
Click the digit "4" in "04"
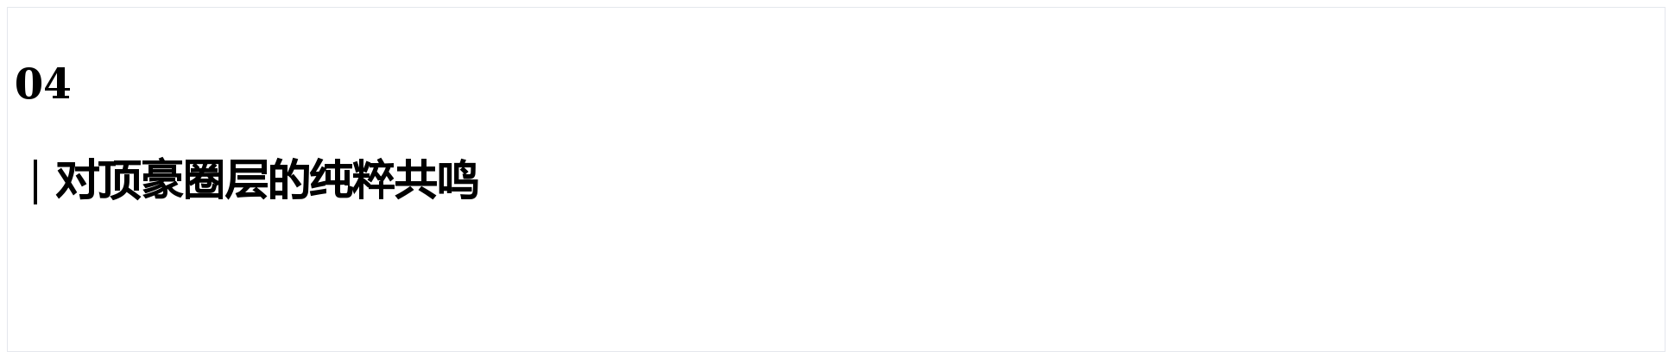pyautogui.click(x=56, y=85)
